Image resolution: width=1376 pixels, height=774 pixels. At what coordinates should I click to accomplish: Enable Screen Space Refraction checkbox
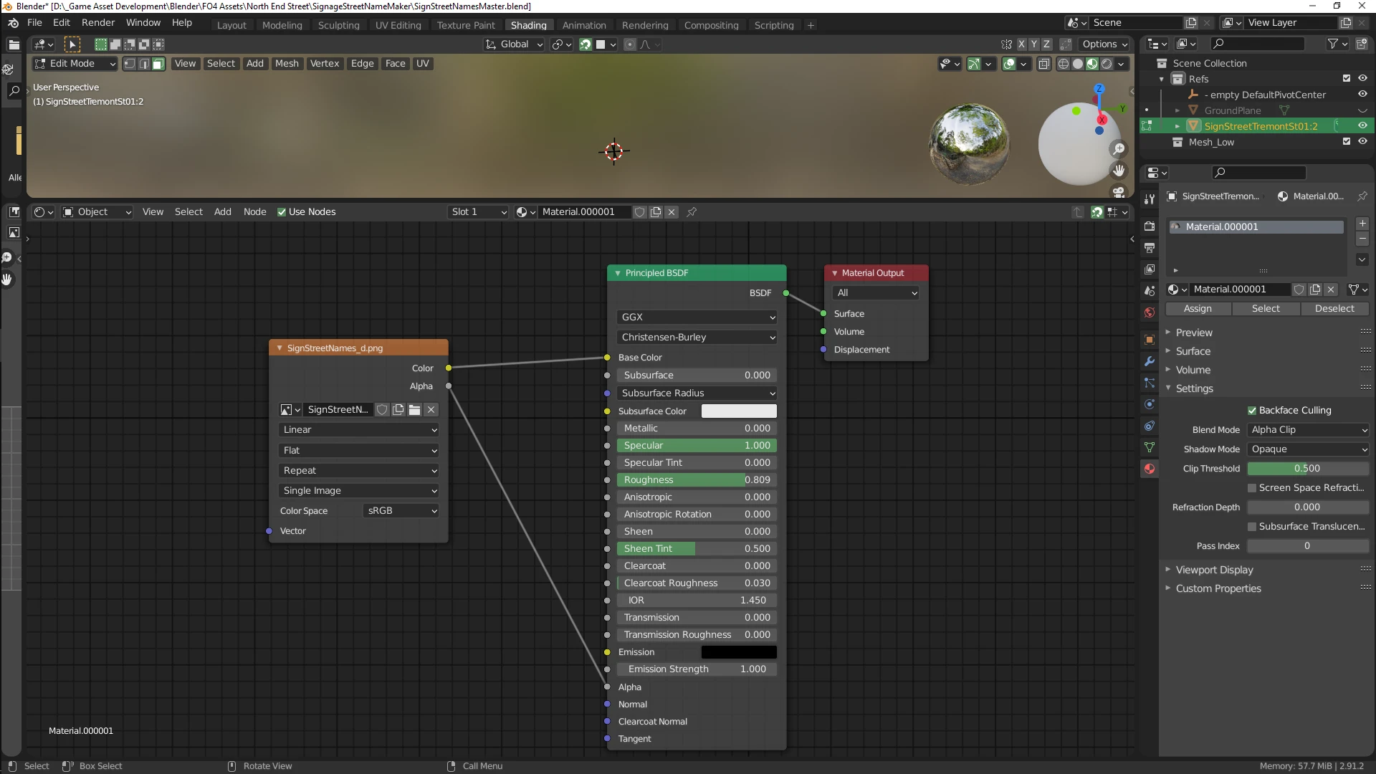(x=1252, y=488)
